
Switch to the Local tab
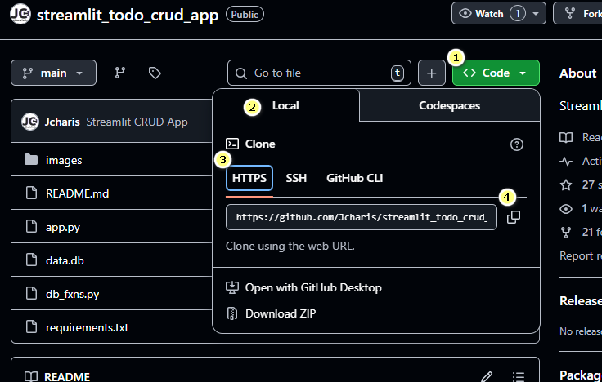point(285,106)
